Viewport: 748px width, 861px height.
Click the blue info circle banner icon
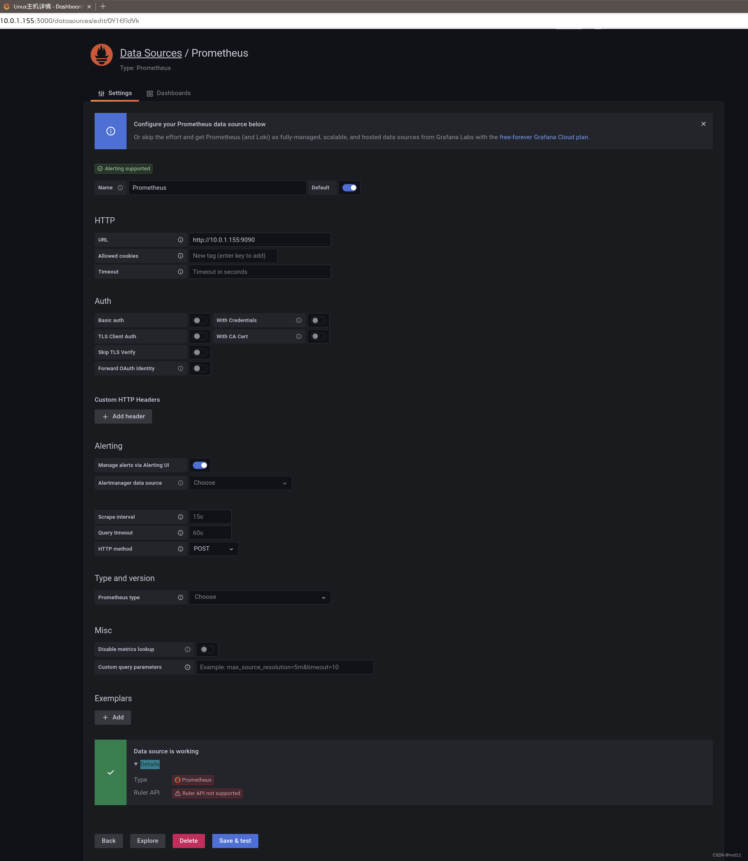pos(111,131)
